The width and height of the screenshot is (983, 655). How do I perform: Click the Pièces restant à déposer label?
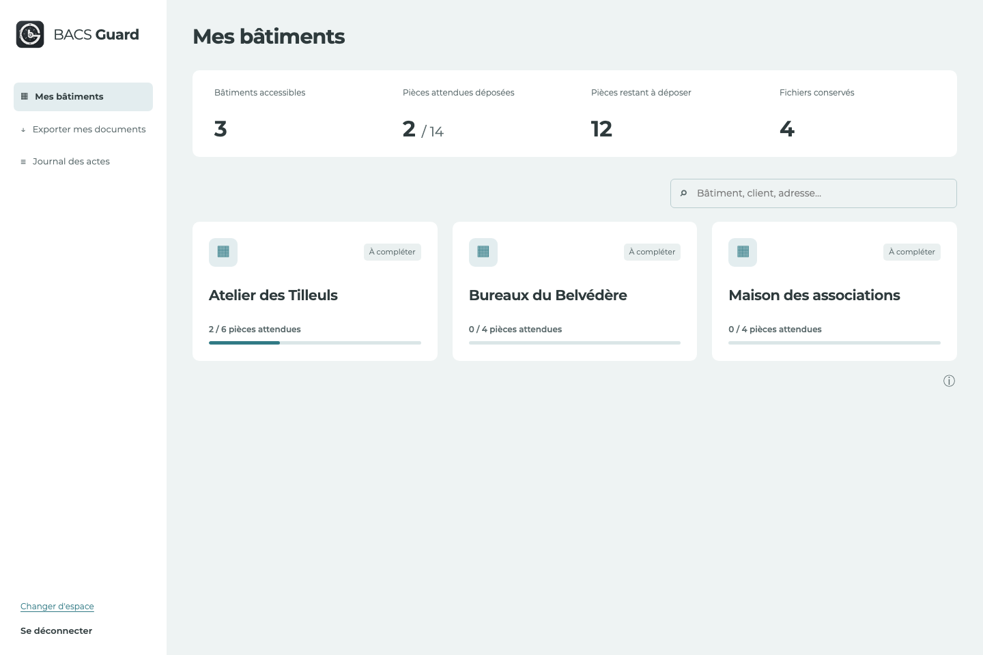click(x=641, y=93)
